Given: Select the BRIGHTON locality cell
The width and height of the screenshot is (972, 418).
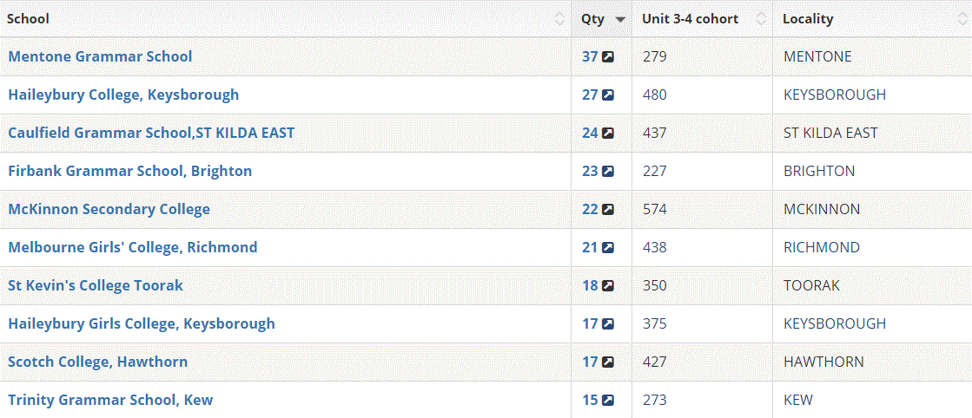Looking at the screenshot, I should pos(819,171).
